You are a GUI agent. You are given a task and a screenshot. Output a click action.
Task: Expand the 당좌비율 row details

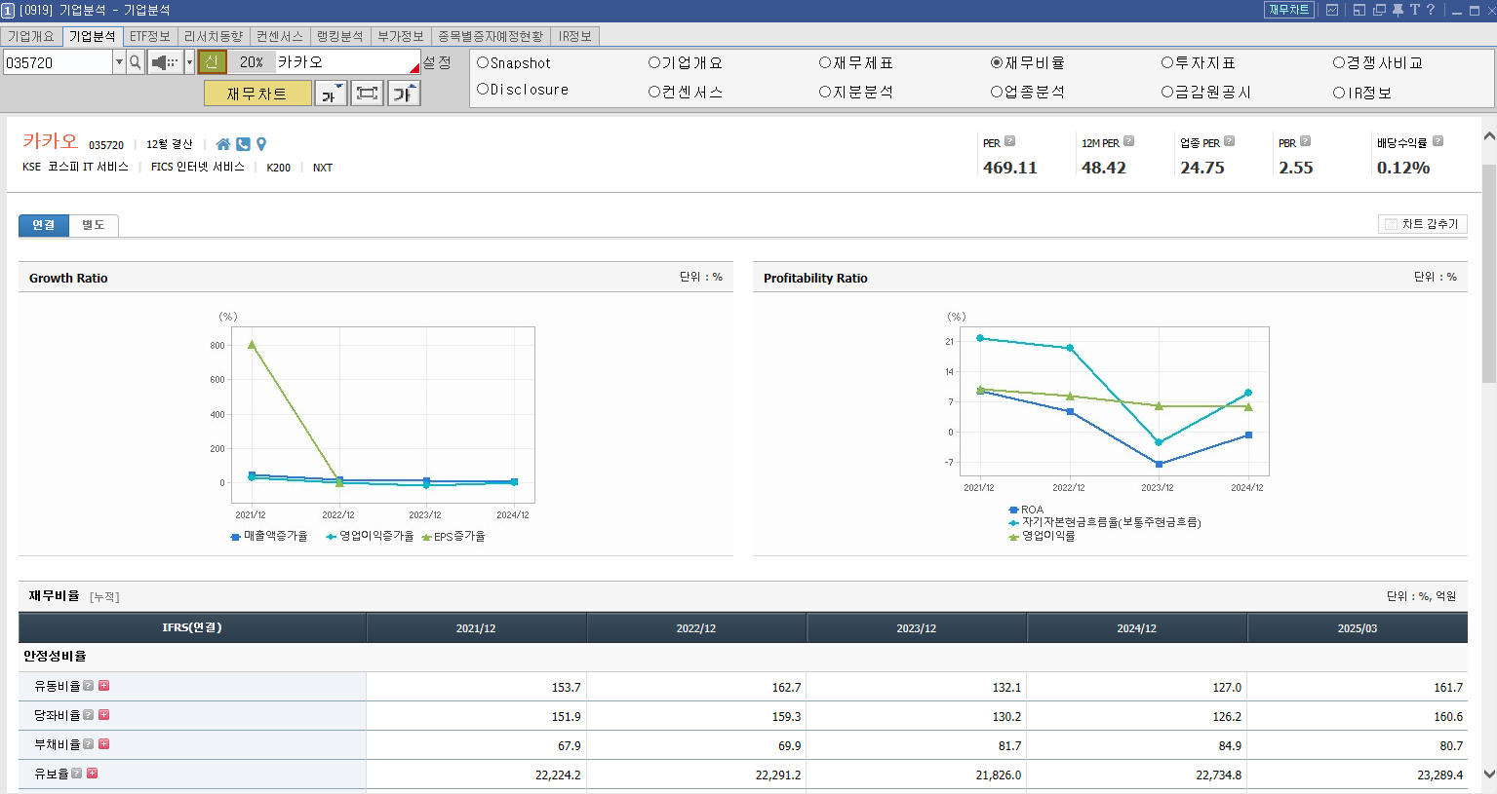(x=104, y=715)
